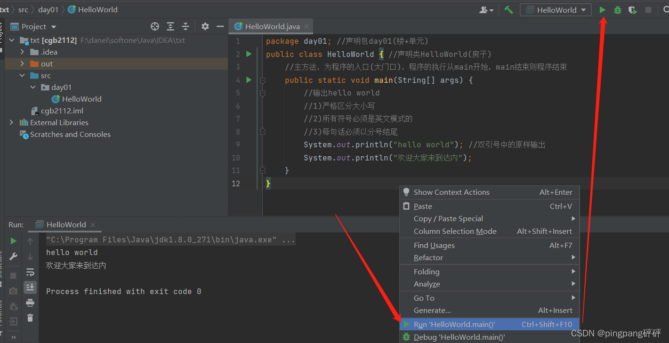Click the exit icon in Run sidebar
669x343 pixels.
(x=13, y=322)
